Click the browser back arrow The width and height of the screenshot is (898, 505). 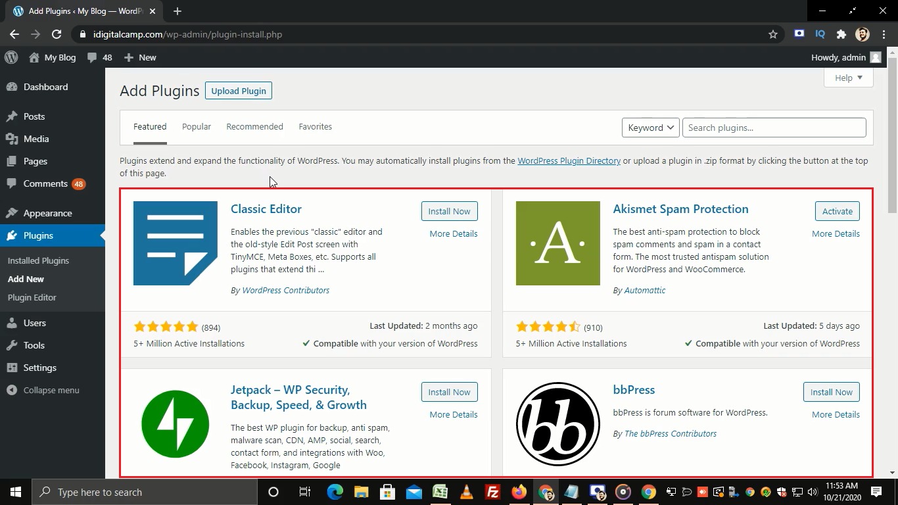click(x=14, y=34)
